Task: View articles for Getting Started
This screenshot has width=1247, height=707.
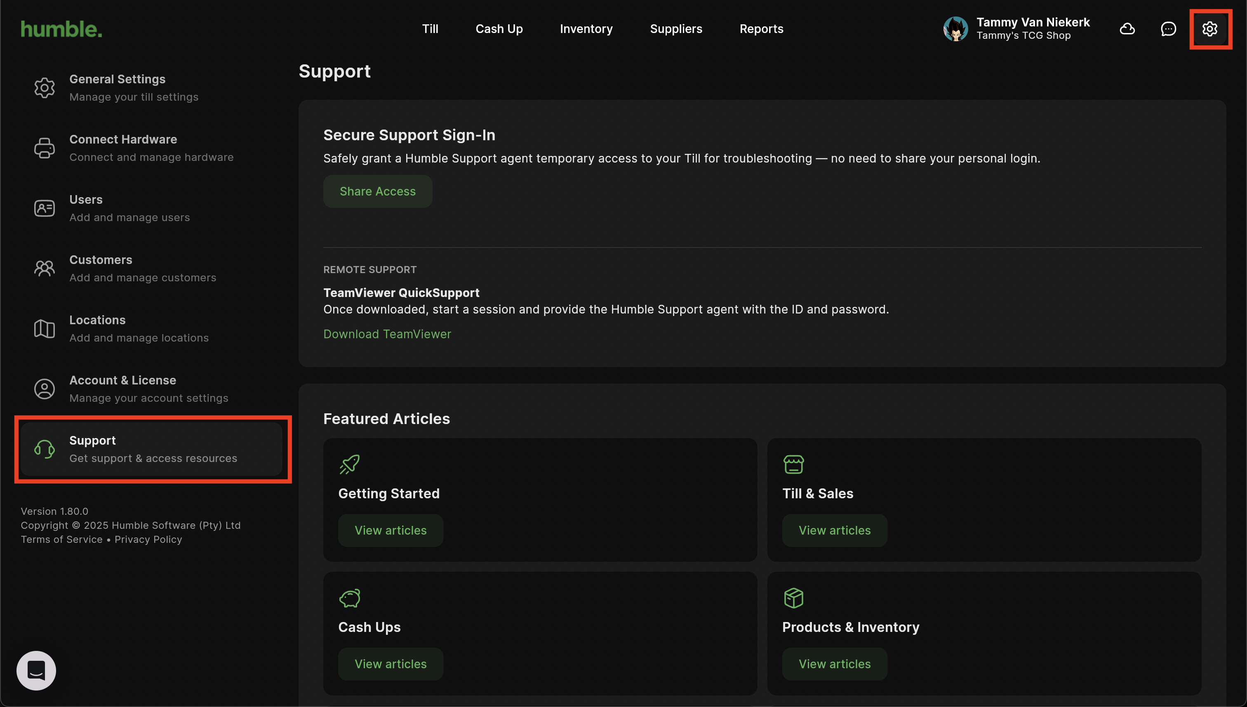Action: [x=390, y=530]
